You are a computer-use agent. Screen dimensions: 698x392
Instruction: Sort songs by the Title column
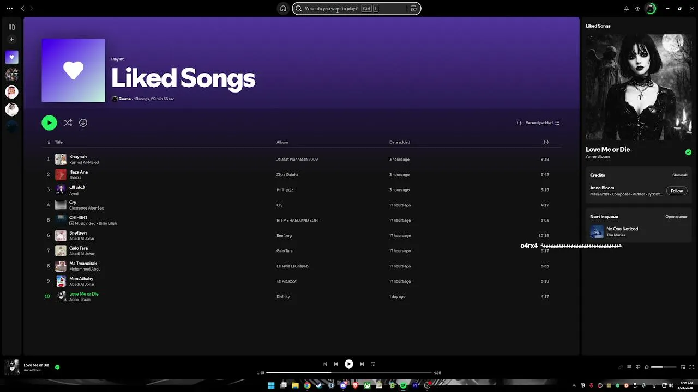(x=59, y=142)
